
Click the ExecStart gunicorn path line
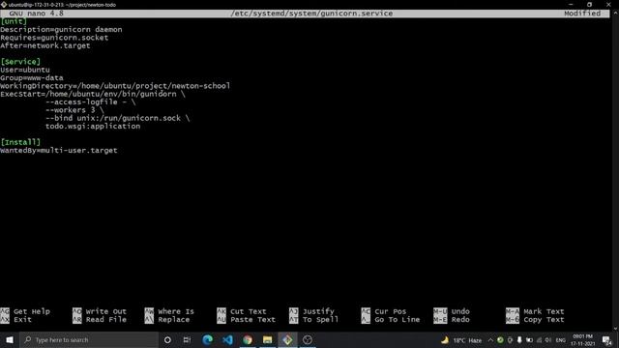tap(93, 94)
